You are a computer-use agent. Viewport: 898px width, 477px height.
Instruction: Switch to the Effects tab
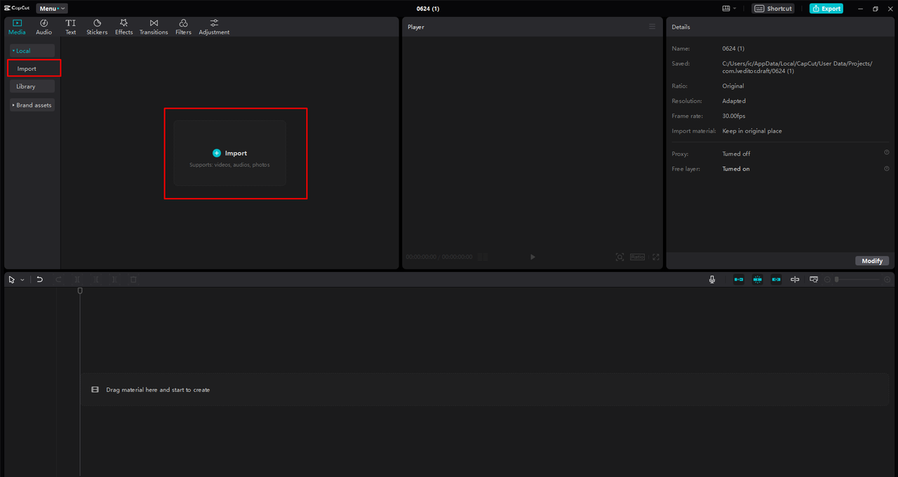click(x=123, y=27)
